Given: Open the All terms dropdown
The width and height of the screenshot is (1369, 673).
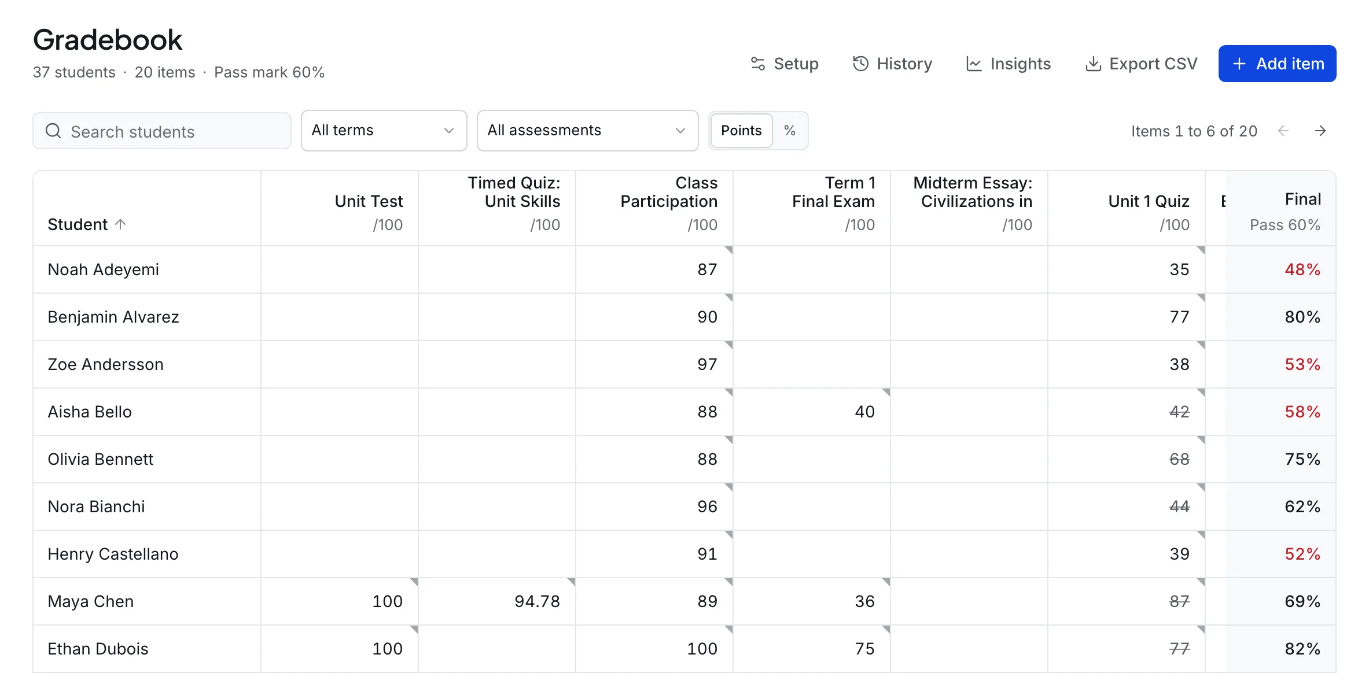Looking at the screenshot, I should [384, 131].
